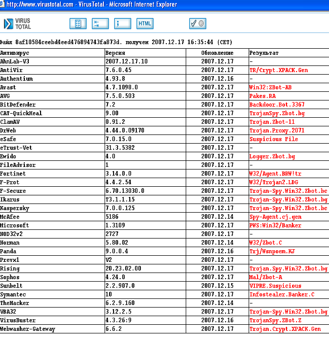Select the VBA32 version 3.12.2.5
Screen dimensions: 329x339
118,312
